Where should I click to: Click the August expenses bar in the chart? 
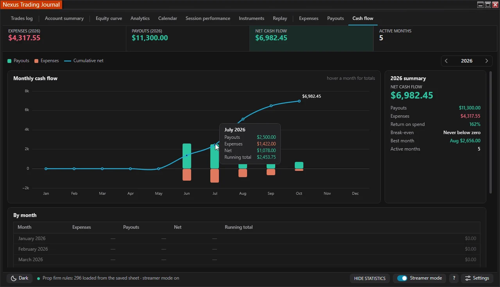point(243,173)
